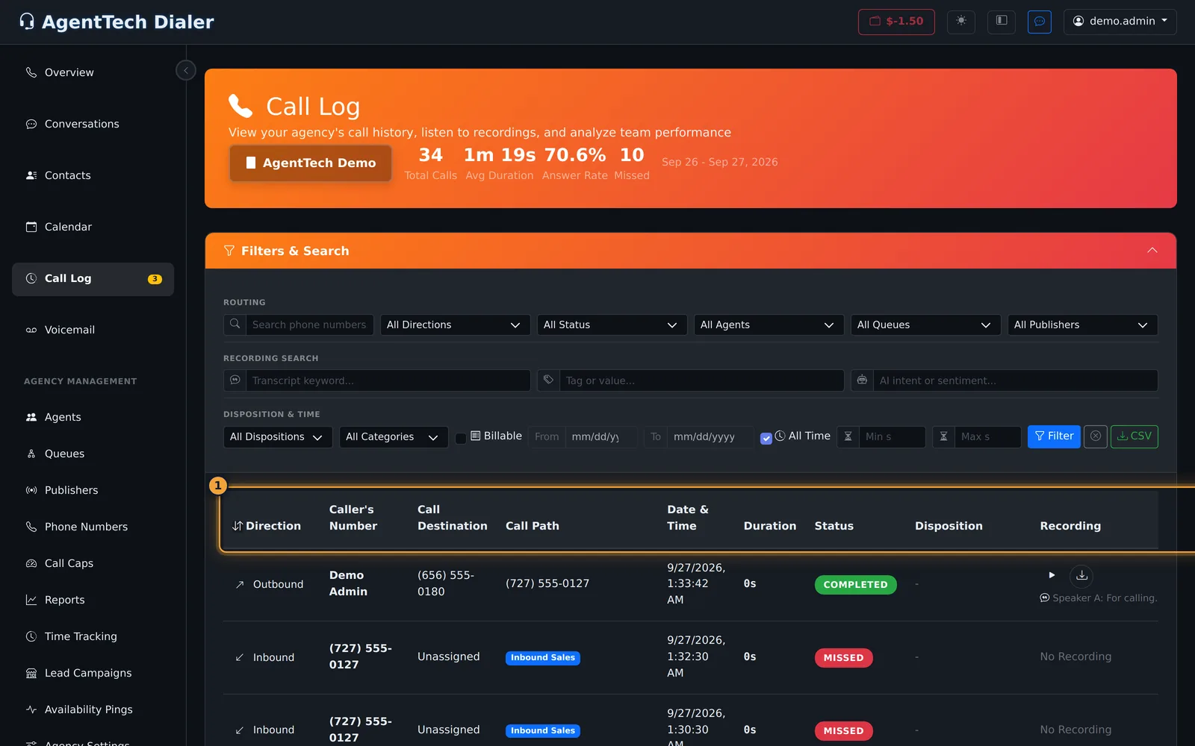This screenshot has height=746, width=1195.
Task: Open Overview in the sidebar
Action: [93, 72]
